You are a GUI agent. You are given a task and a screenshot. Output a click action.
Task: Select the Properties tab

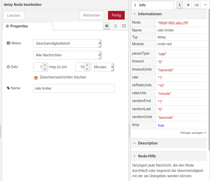click(x=27, y=26)
